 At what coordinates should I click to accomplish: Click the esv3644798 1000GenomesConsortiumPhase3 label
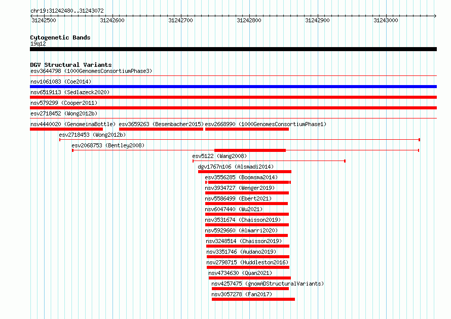(91, 71)
